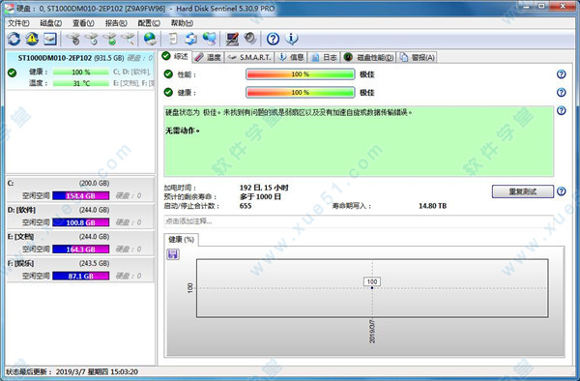This screenshot has width=580, height=381.
Task: Click the laptop with pen toolbar icon
Action: (x=232, y=39)
